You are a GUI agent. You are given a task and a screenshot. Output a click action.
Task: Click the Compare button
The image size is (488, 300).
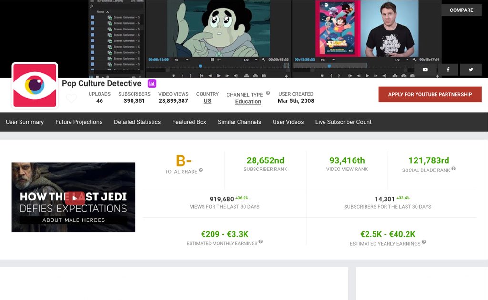[461, 10]
